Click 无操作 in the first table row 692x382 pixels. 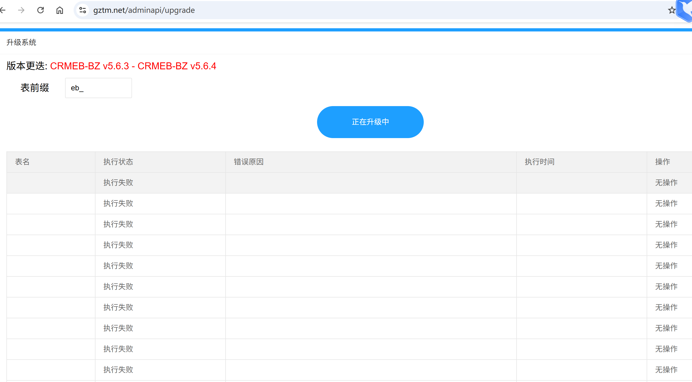pos(666,183)
